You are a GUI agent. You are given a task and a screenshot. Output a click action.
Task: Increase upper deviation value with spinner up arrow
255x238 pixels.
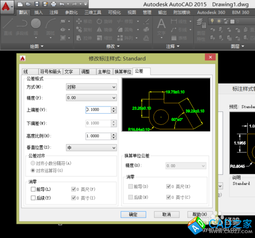coord(114,108)
